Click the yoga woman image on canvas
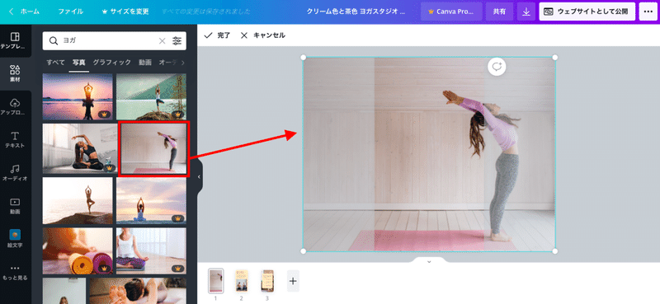Viewport: 660px width, 304px height. 429,154
